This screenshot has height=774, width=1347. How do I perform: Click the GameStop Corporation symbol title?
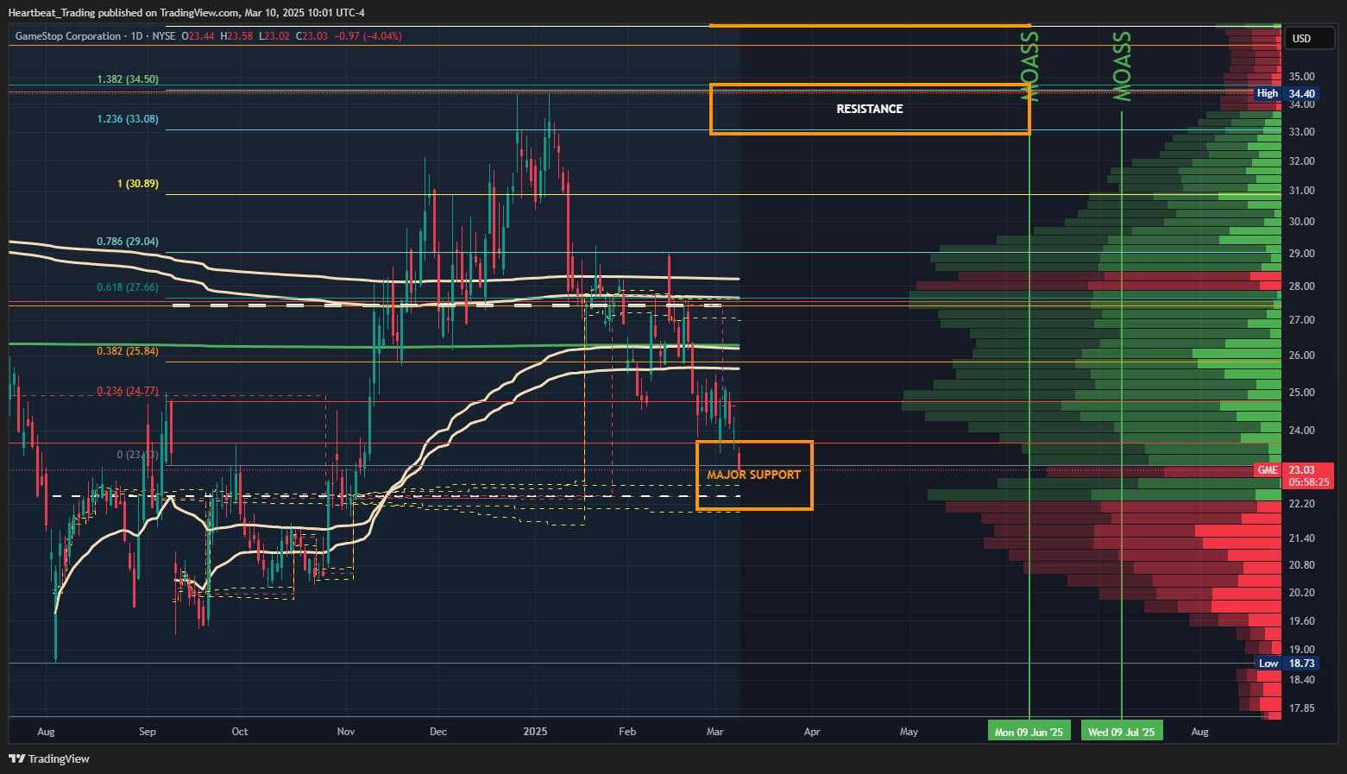click(x=68, y=36)
